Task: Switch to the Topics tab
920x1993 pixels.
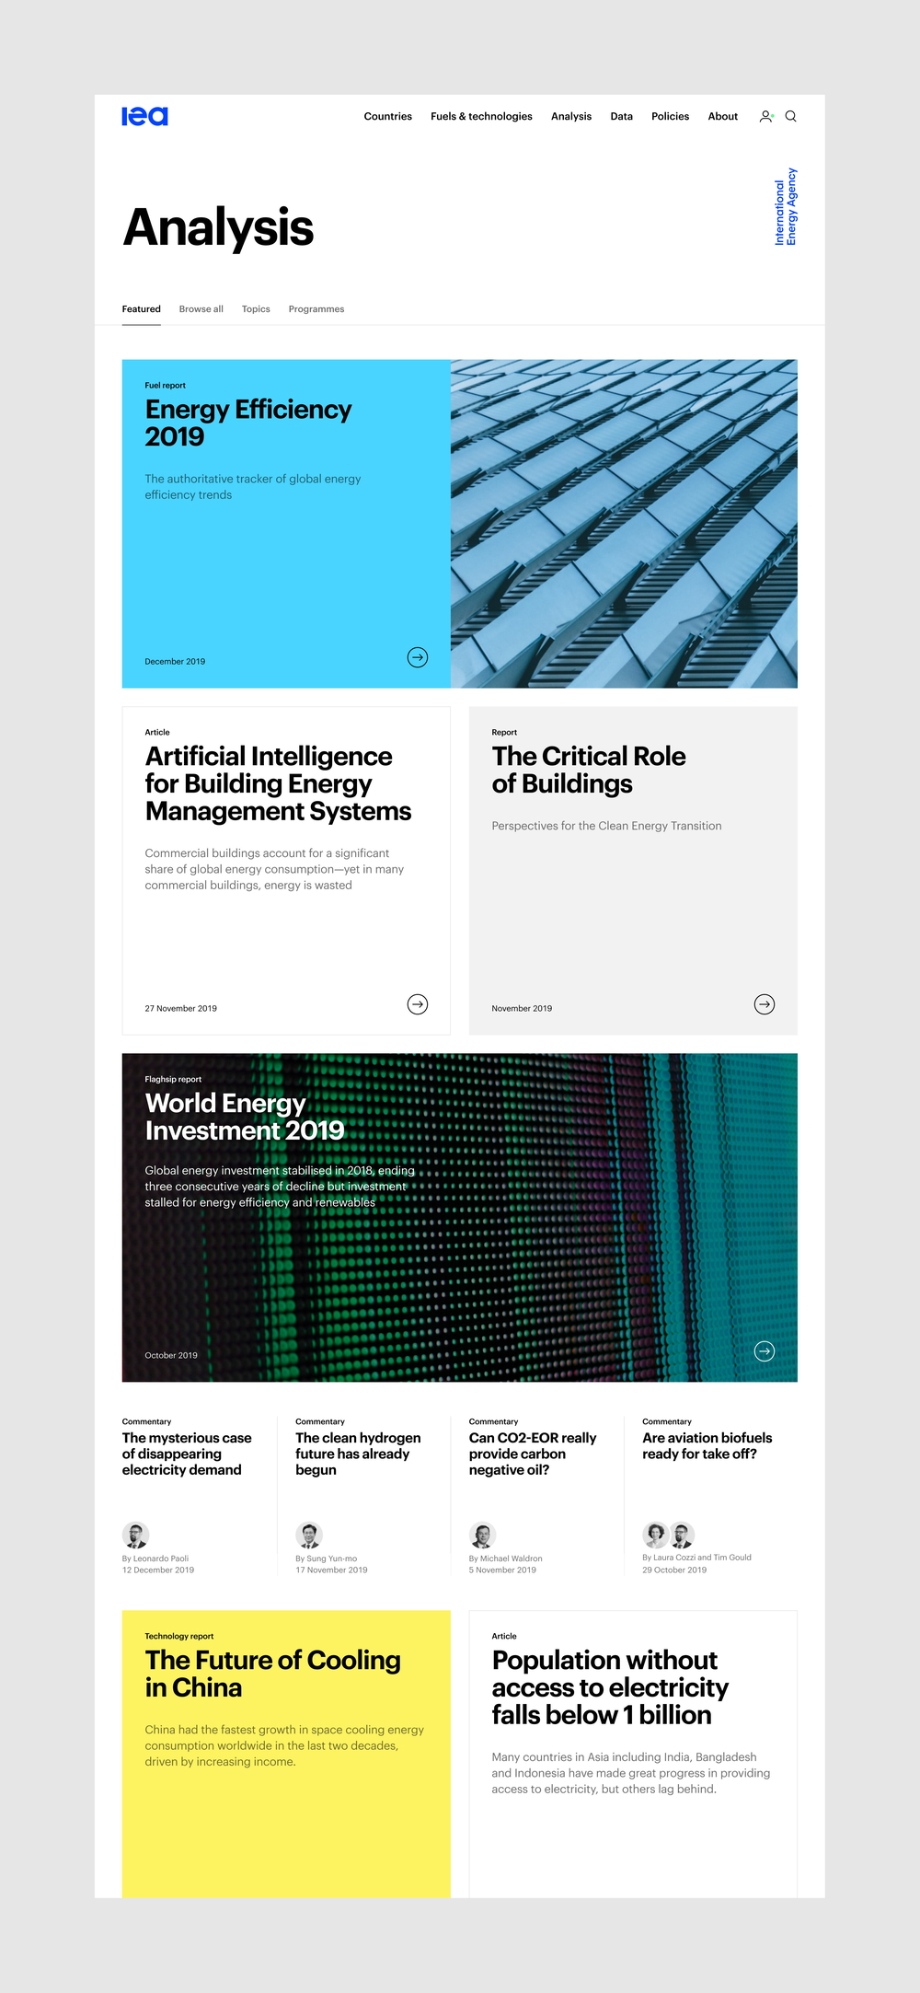Action: pyautogui.click(x=256, y=309)
